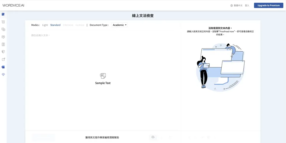Select Light proofreading mode

pyautogui.click(x=45, y=25)
